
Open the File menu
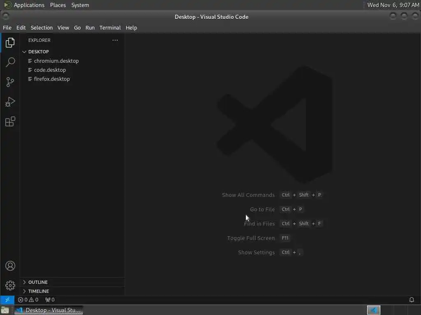(x=7, y=27)
